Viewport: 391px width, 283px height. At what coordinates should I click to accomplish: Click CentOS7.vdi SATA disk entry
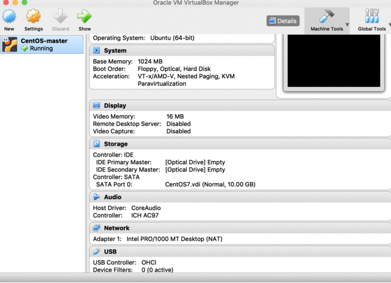point(210,184)
